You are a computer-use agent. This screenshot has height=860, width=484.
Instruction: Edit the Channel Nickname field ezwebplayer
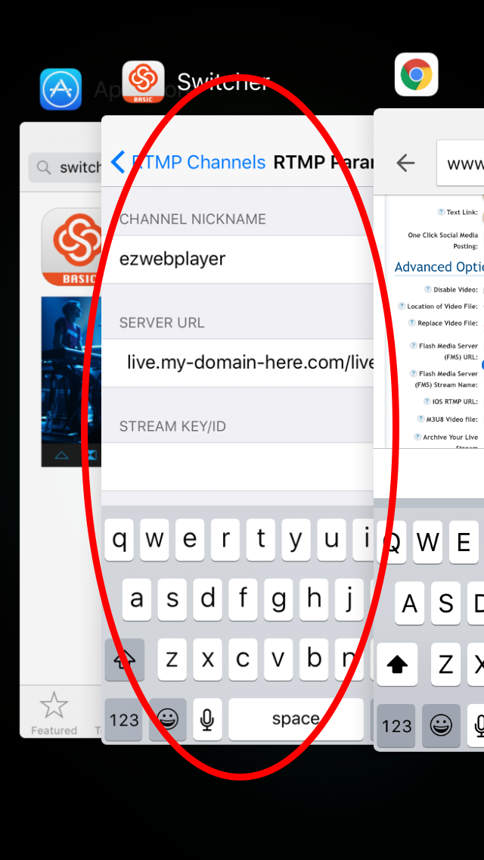tap(237, 260)
